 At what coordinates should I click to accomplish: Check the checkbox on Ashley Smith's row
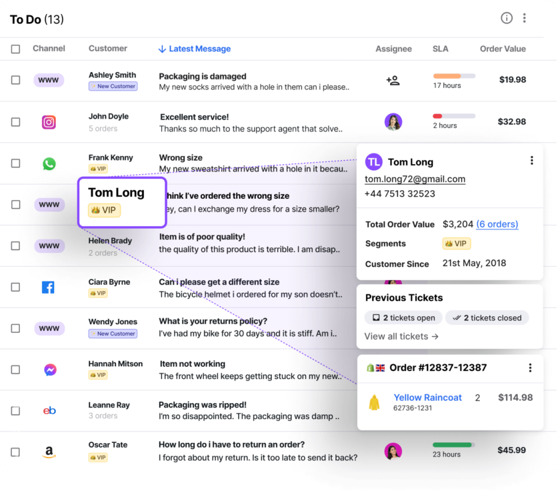coord(17,81)
